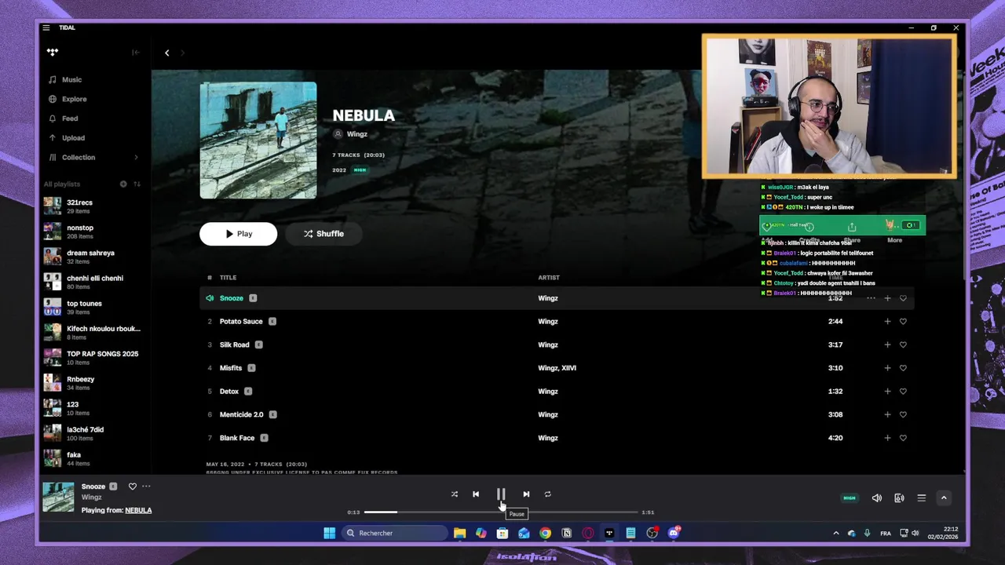
Task: Add Blank Face to playlist with plus
Action: pos(887,438)
